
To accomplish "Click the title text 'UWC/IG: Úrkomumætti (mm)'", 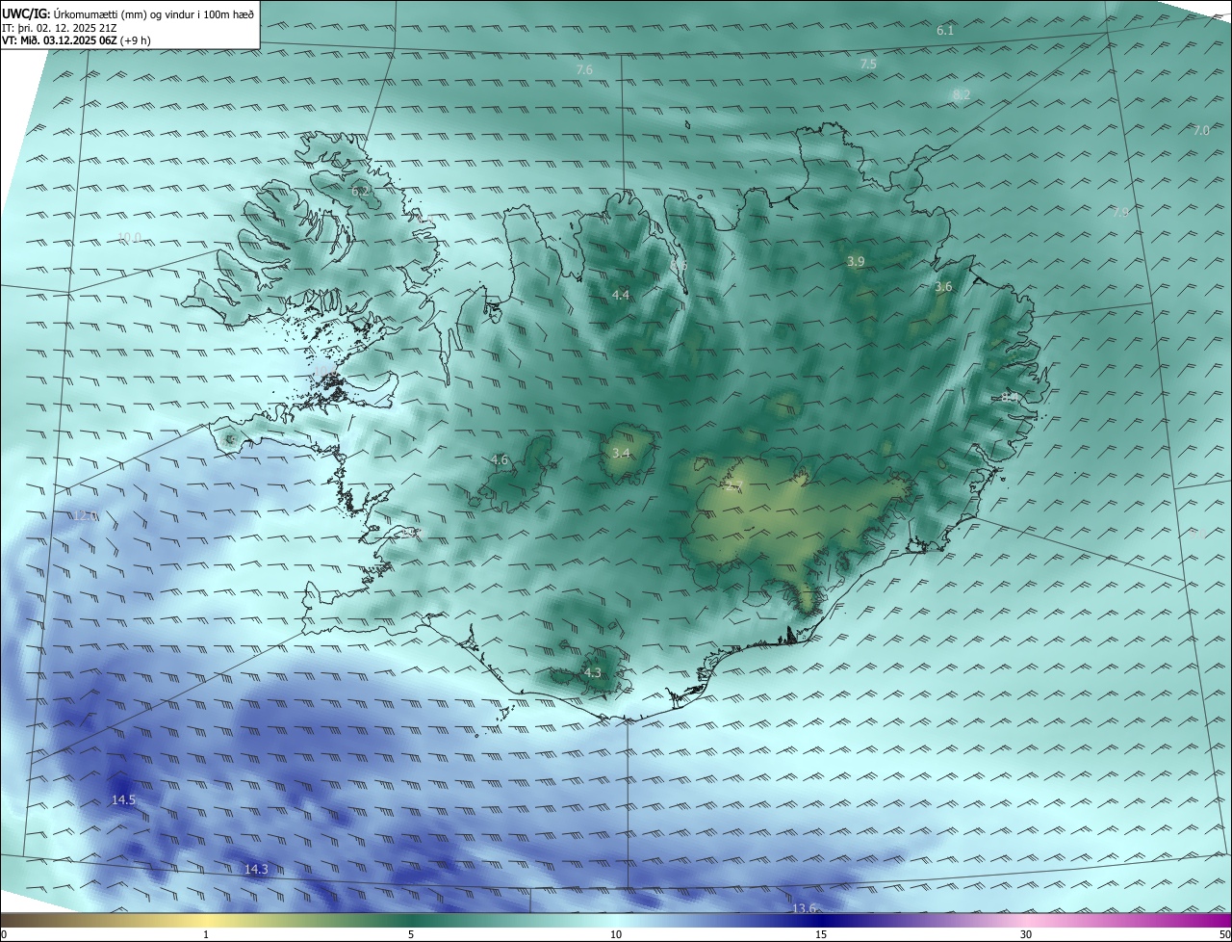I will (75, 13).
